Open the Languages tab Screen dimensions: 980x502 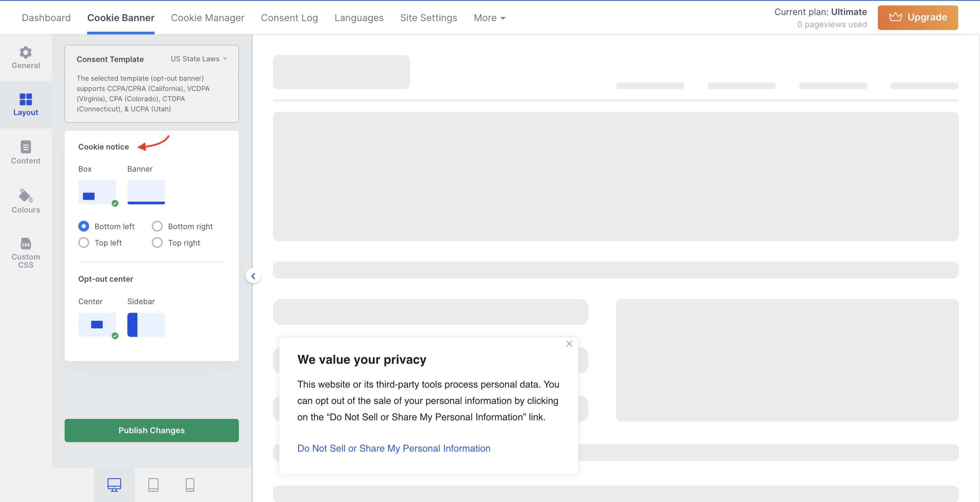359,18
